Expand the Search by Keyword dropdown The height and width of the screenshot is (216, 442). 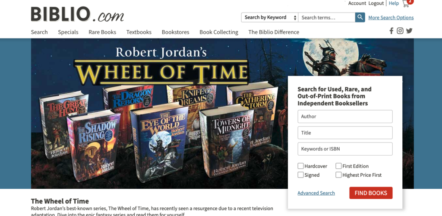click(270, 17)
